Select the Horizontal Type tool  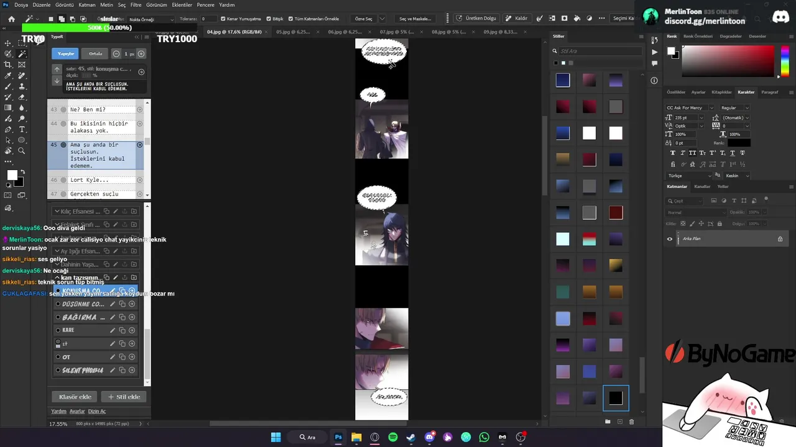(22, 129)
